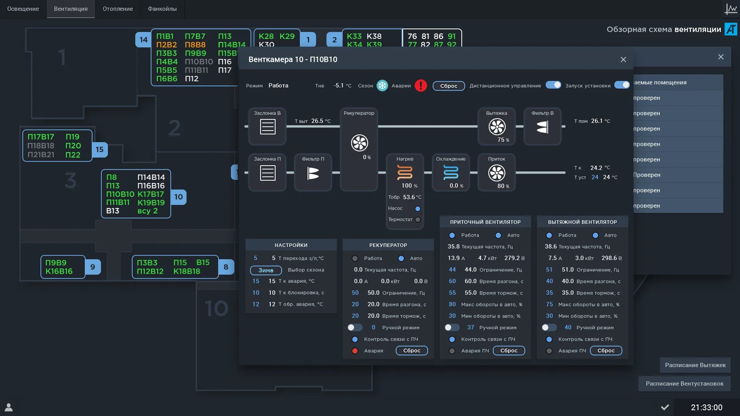Screen dimensions: 740x416
Task: Click the user profile icon
Action: (x=8, y=407)
